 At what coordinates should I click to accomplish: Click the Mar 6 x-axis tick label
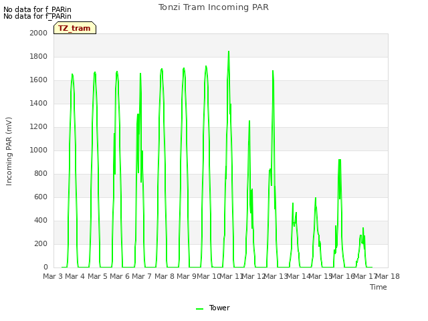click(120, 276)
